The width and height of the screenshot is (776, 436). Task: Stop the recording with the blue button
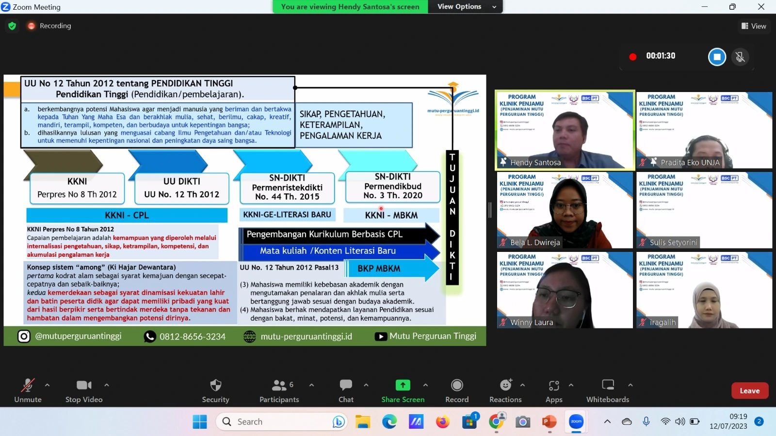point(717,57)
